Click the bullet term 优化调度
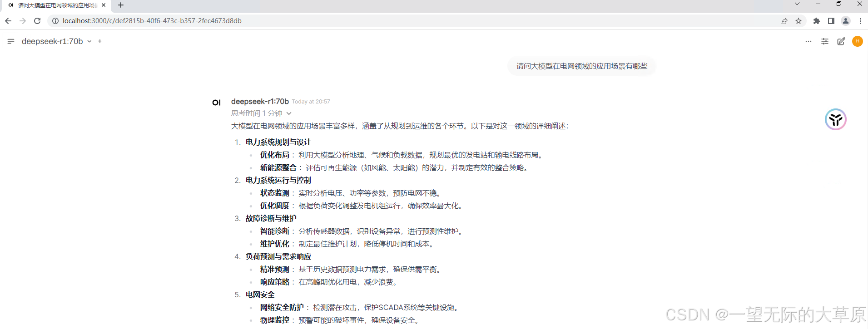Screen dimensions: 868x329 tap(275, 206)
